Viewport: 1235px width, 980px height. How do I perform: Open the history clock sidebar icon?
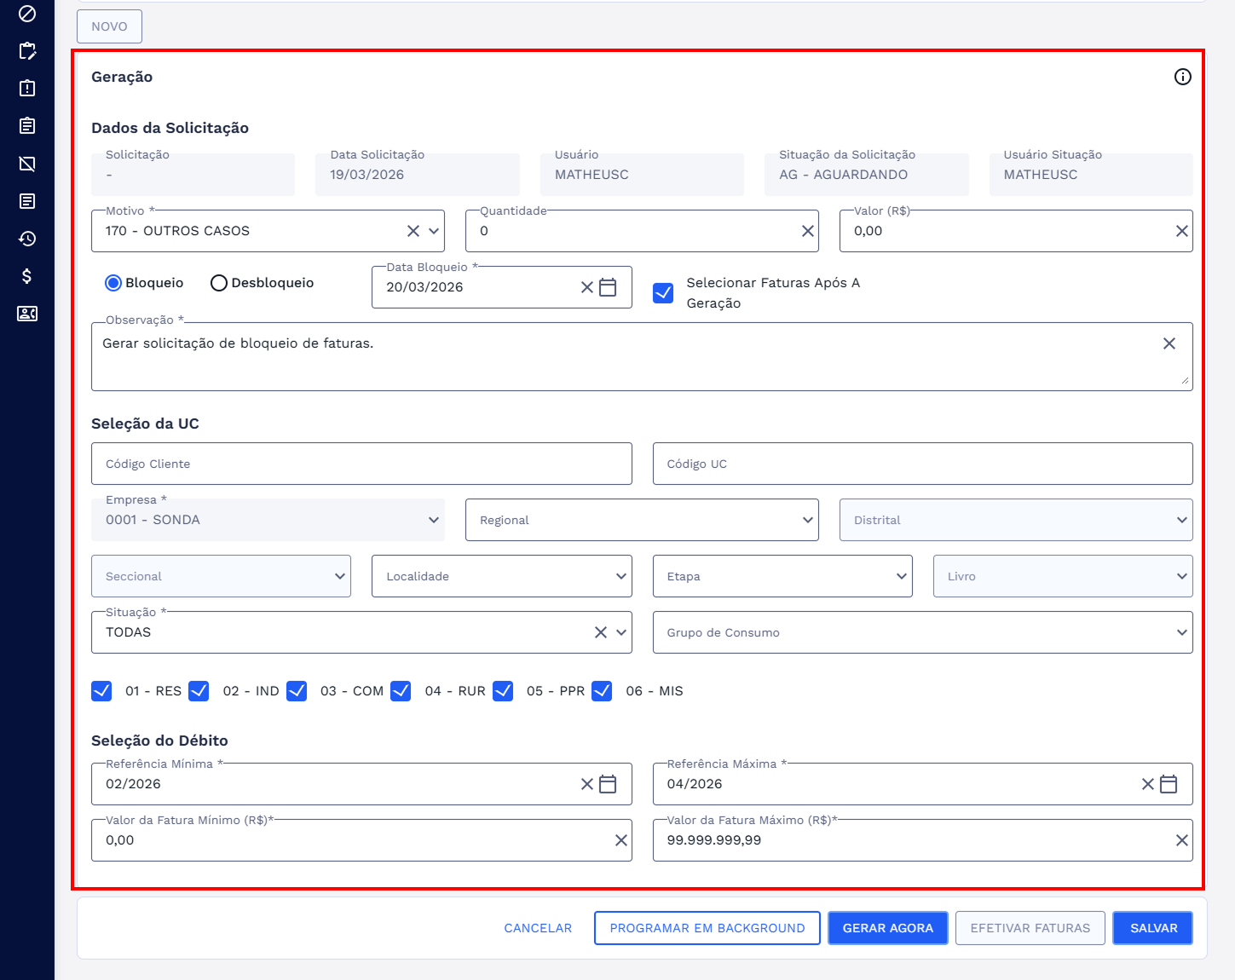[x=27, y=239]
